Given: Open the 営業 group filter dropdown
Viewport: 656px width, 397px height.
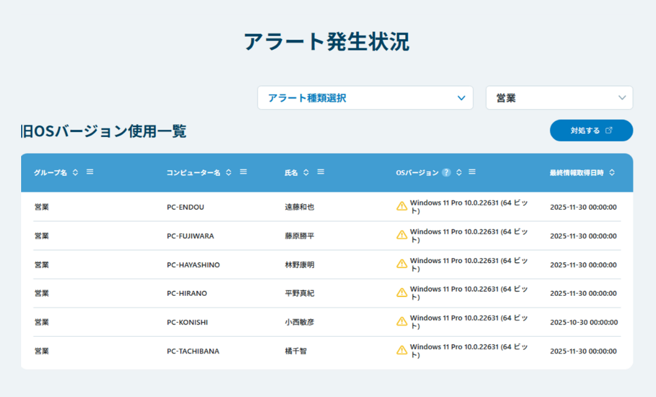Looking at the screenshot, I should pos(558,97).
